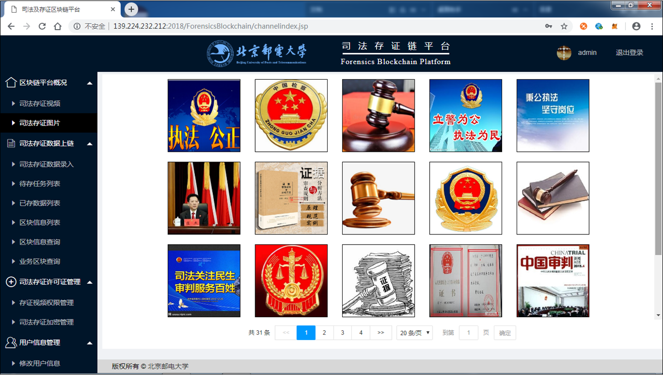Click the 退出登录 logout link
This screenshot has width=663, height=375.
coord(629,53)
